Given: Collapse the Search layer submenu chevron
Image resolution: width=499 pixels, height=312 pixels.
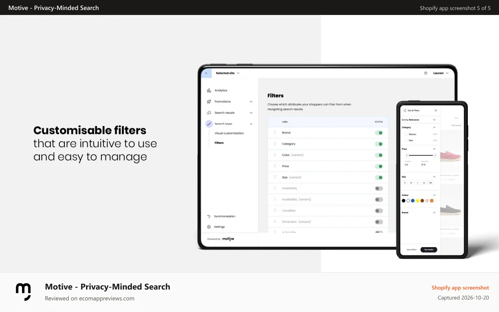Looking at the screenshot, I should [251, 124].
